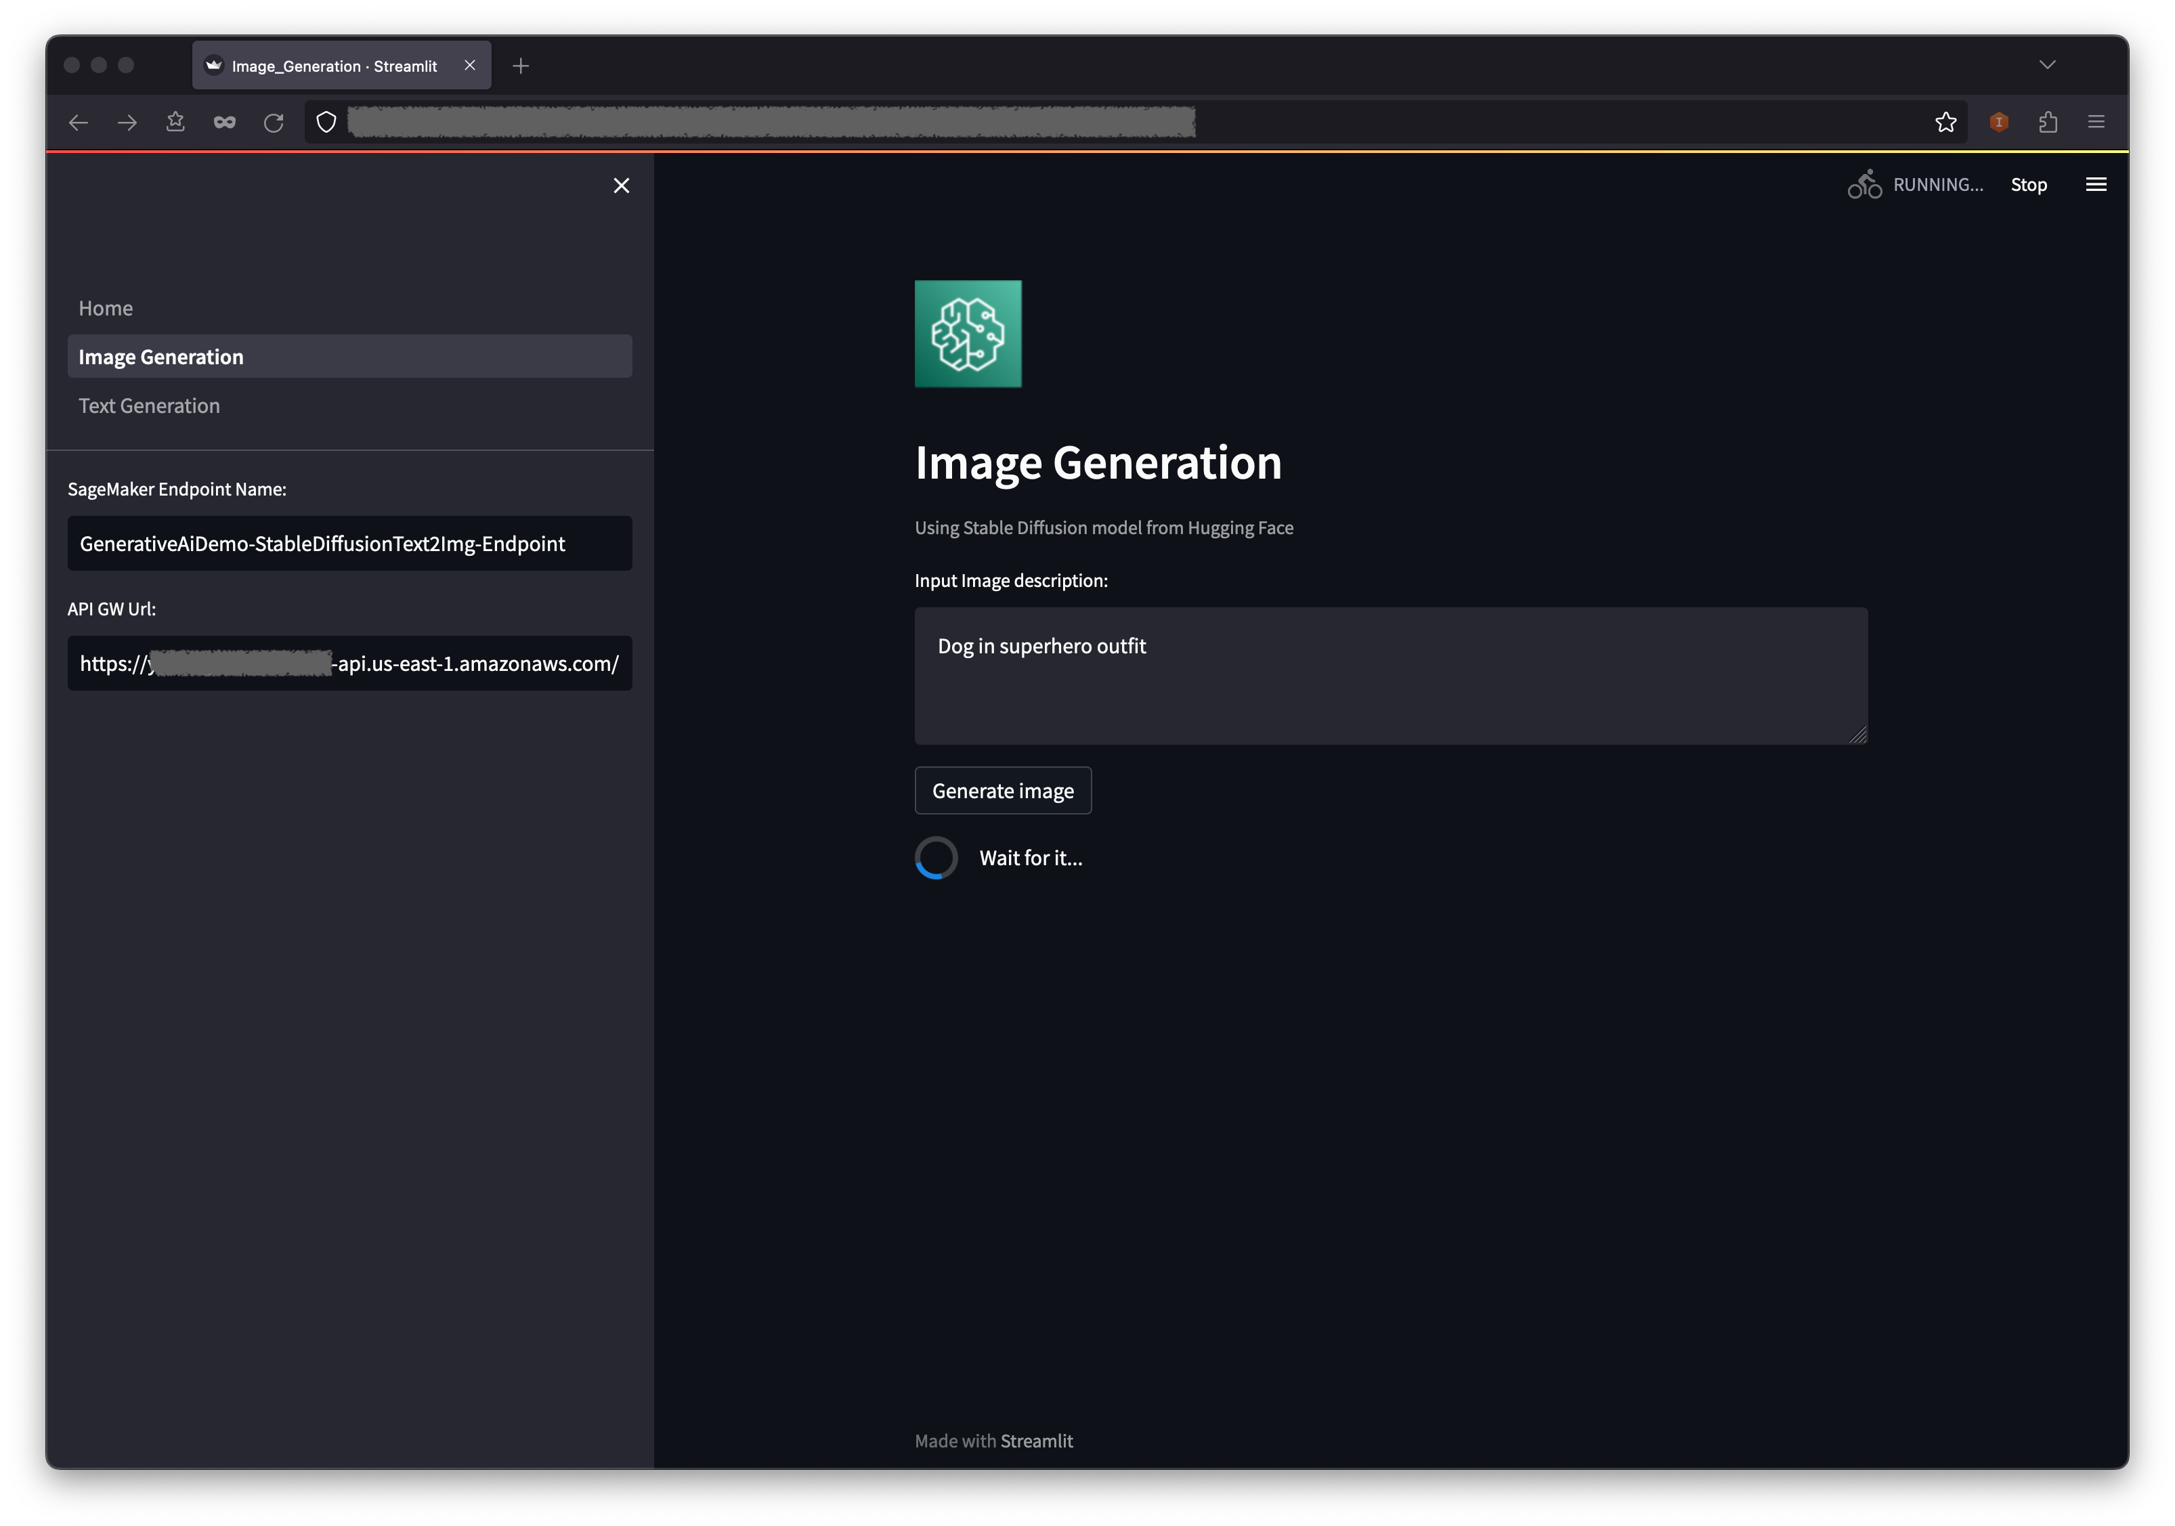Click the browser forward arrow
The image size is (2175, 1526).
pos(127,122)
